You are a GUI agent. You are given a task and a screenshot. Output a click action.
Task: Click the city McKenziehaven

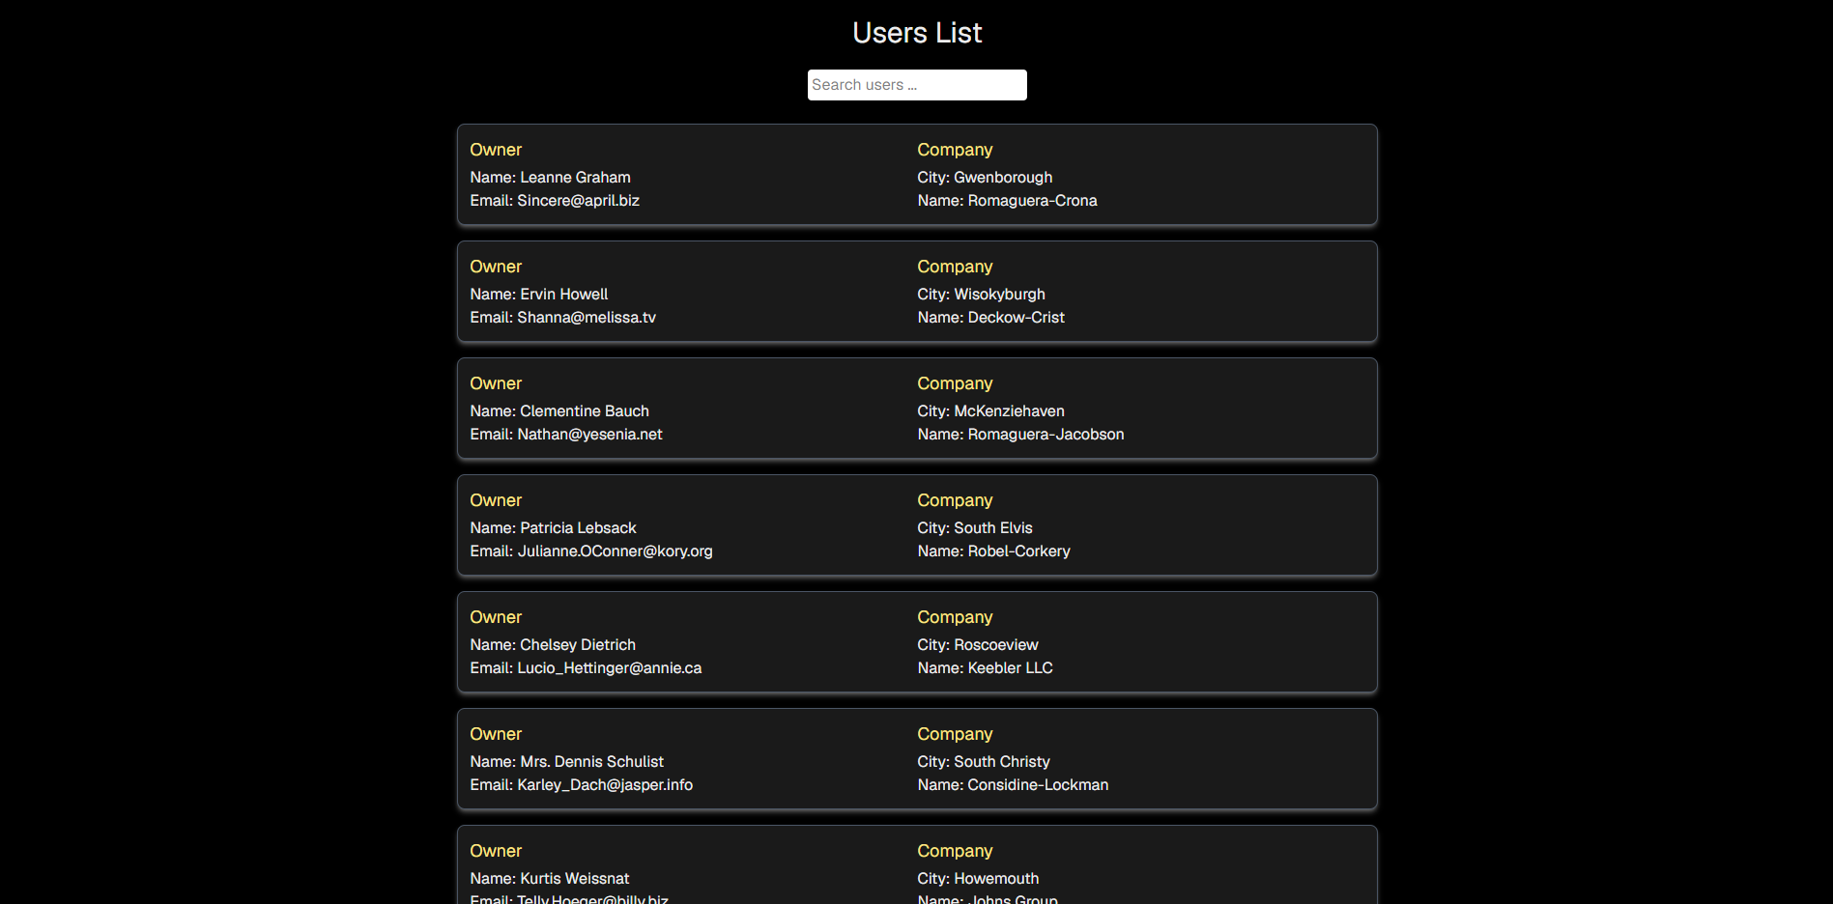1009,411
